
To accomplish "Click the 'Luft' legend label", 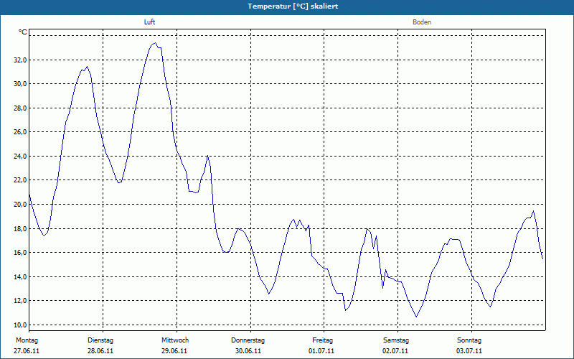I will pos(149,22).
